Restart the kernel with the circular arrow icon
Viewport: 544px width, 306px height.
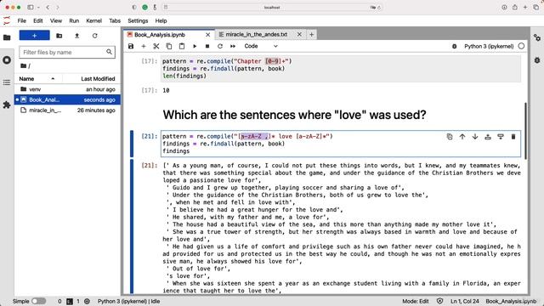(220, 46)
